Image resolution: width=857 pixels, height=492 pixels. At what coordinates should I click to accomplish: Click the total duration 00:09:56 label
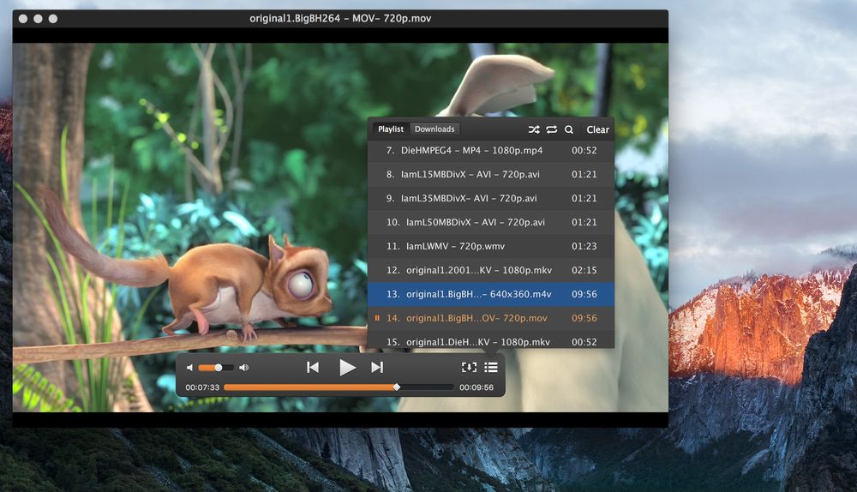476,387
